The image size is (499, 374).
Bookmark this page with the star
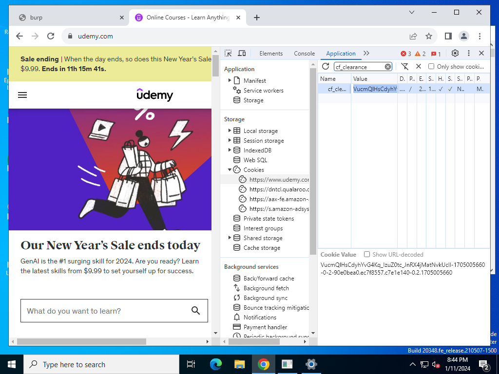429,36
